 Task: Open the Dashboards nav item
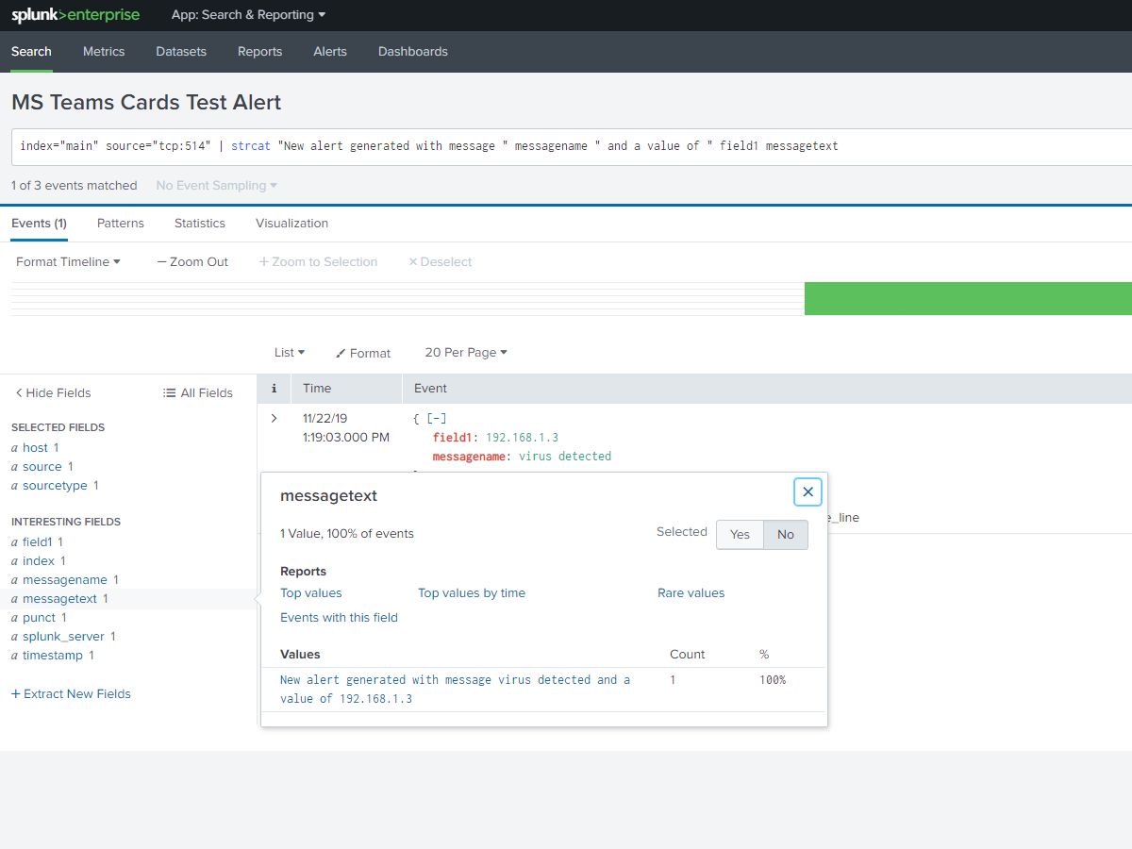pyautogui.click(x=413, y=52)
